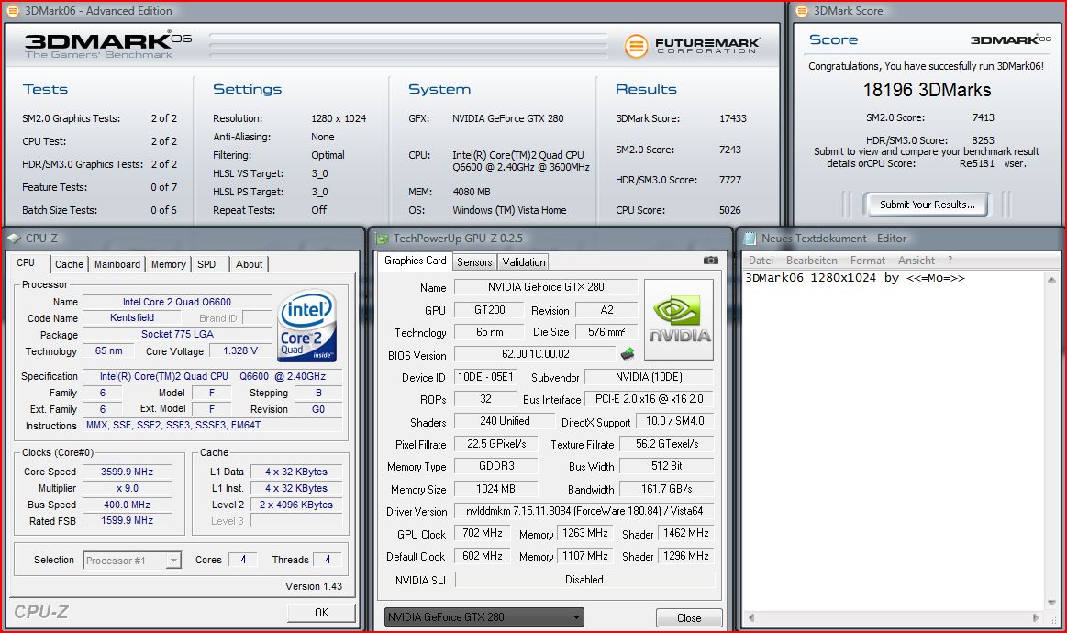1067x633 pixels.
Task: Open the About tab in CPU-Z
Action: point(249,264)
